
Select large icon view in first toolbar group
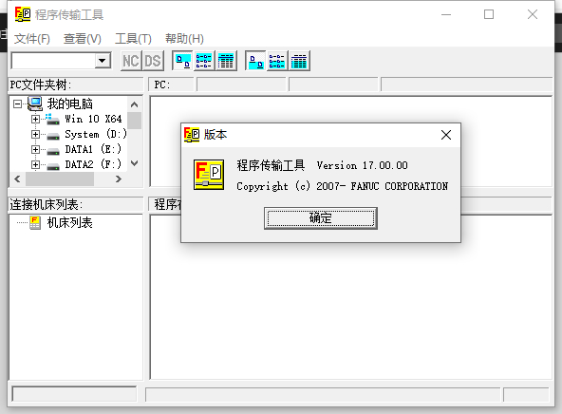[x=182, y=61]
